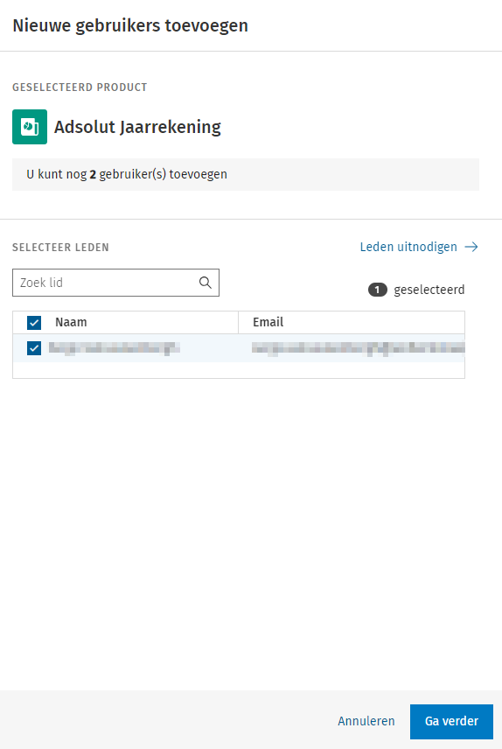Focus the Zoek lid search field
Viewport: 502px width, 749px height.
(x=115, y=283)
